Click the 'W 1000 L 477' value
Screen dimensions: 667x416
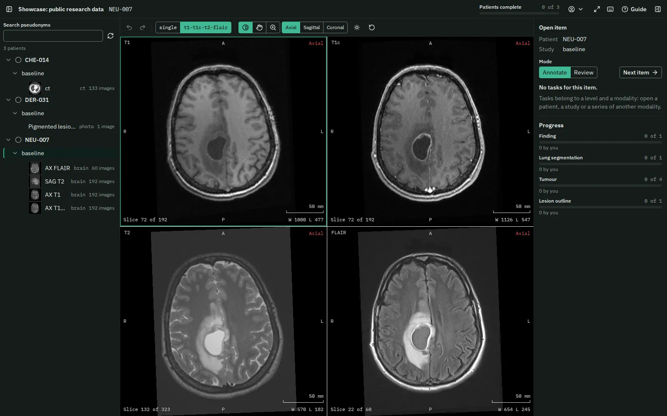306,220
